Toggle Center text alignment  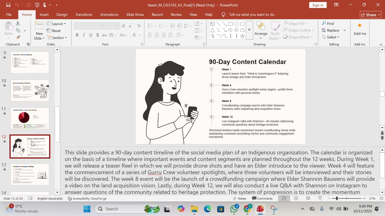click(x=157, y=35)
